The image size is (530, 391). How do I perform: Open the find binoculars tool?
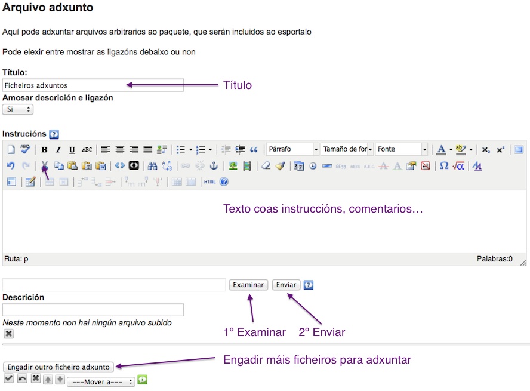click(152, 166)
